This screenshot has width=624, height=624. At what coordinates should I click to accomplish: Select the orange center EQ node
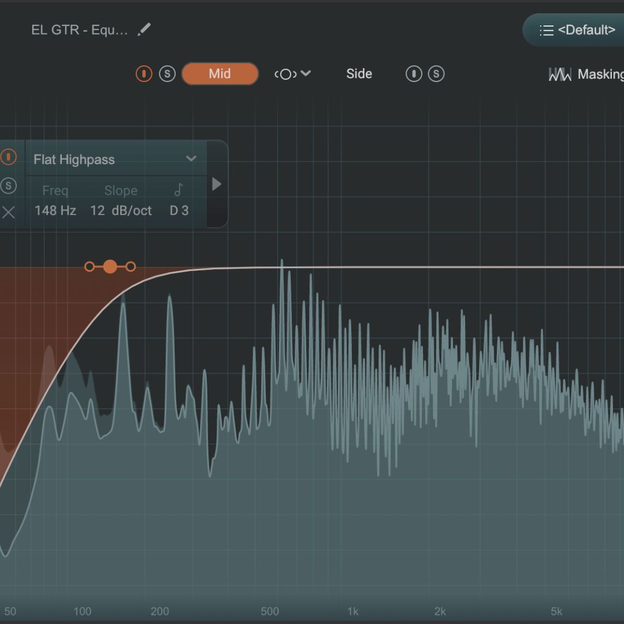[110, 266]
